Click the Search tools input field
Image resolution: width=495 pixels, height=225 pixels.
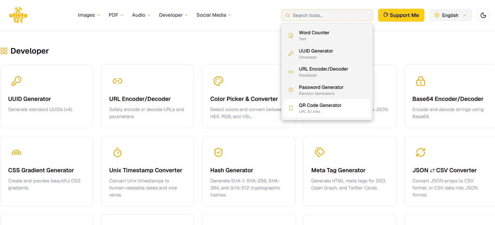tap(327, 15)
